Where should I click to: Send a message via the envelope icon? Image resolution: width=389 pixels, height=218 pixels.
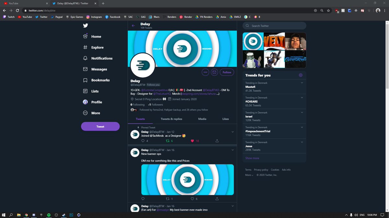click(x=214, y=72)
